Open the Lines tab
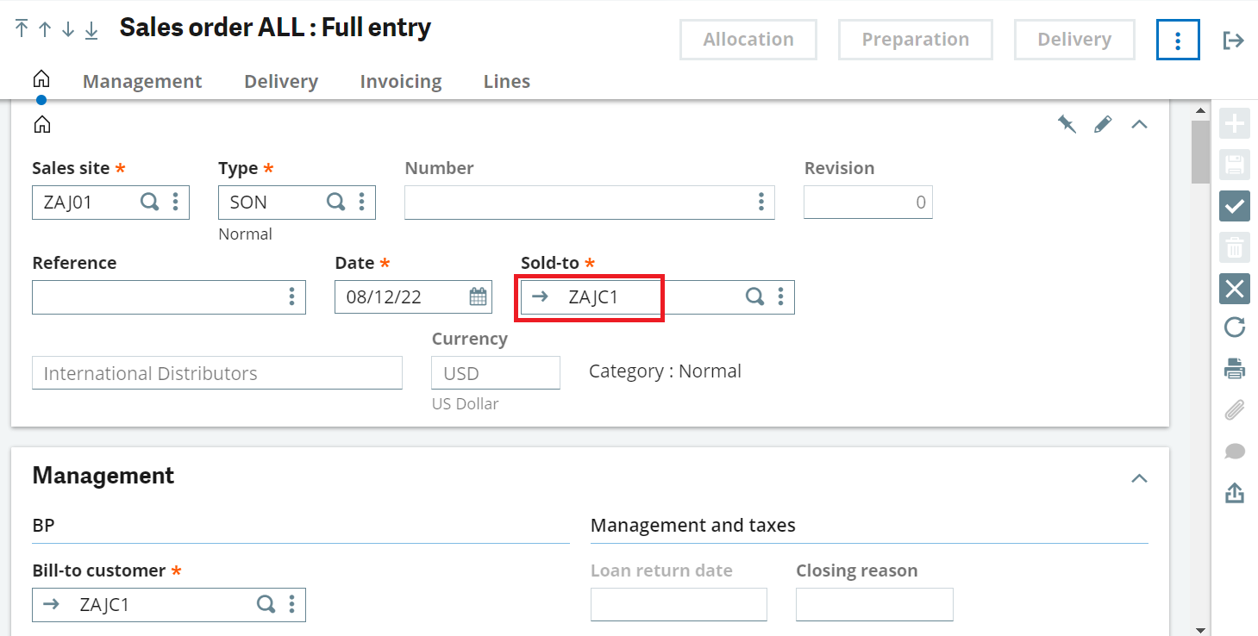The image size is (1258, 636). pos(506,81)
